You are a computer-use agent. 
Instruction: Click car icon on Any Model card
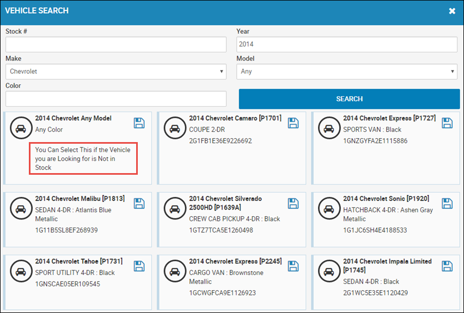tap(21, 128)
